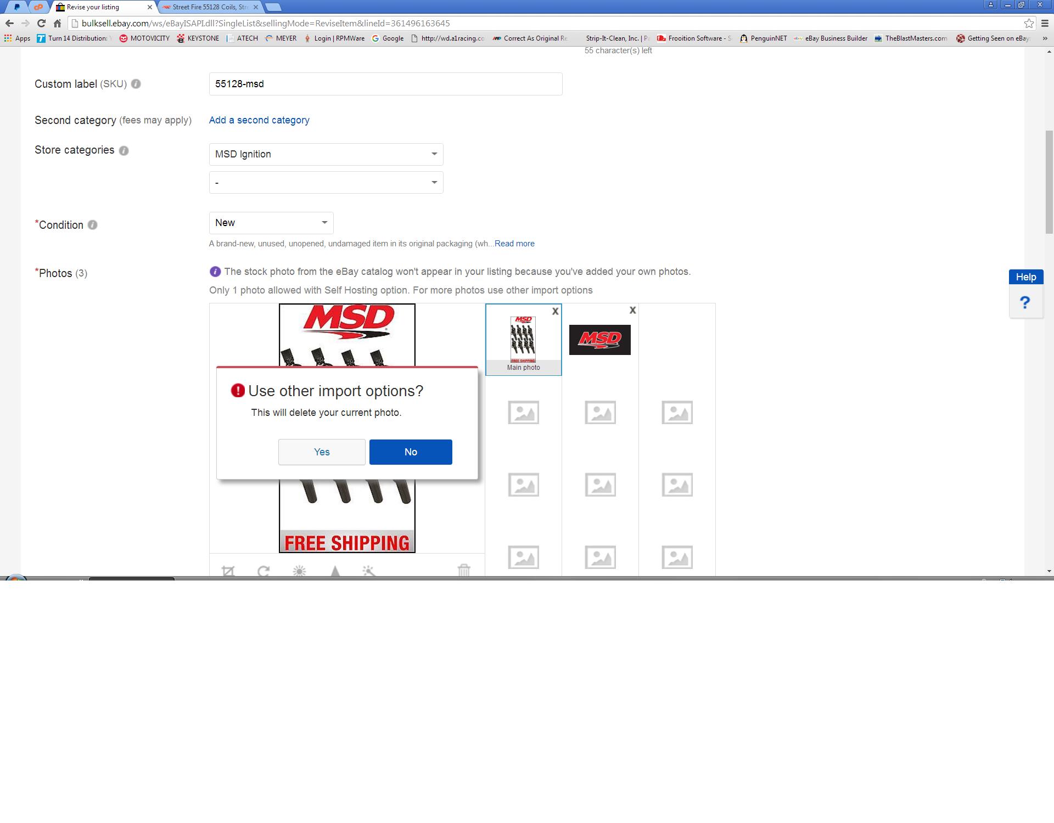Open Frooition Software bookmark
The width and height of the screenshot is (1054, 823).
[694, 38]
